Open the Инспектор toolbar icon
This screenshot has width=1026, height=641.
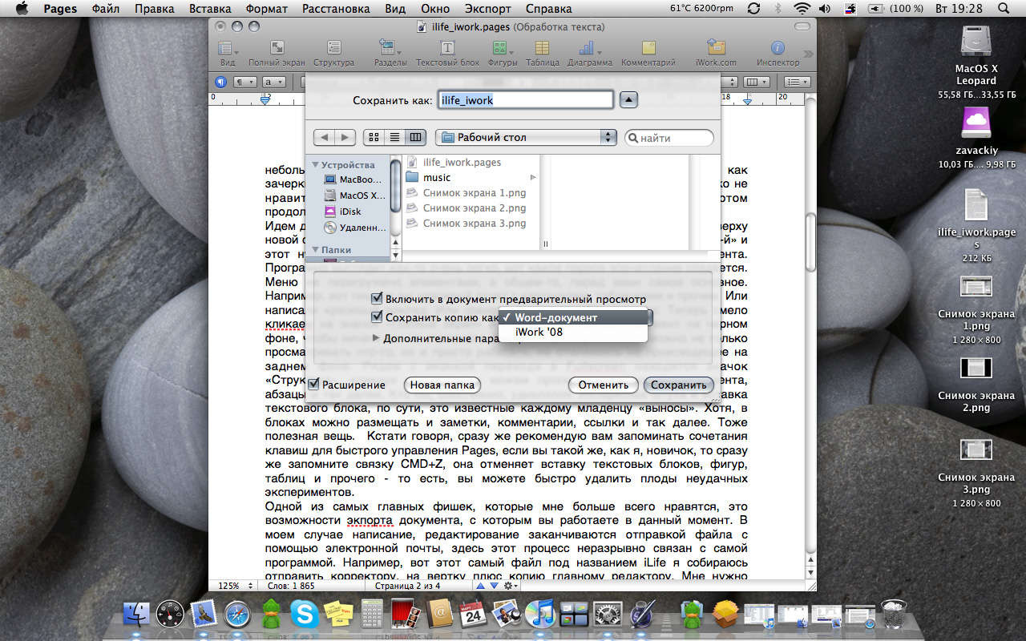(x=778, y=48)
